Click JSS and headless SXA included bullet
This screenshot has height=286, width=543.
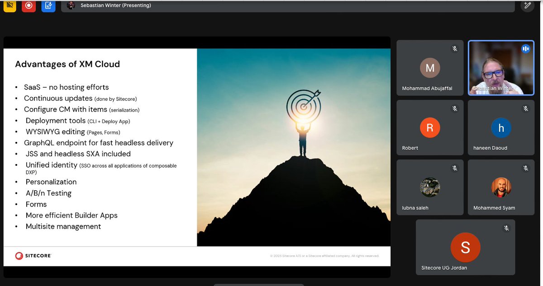(x=78, y=154)
